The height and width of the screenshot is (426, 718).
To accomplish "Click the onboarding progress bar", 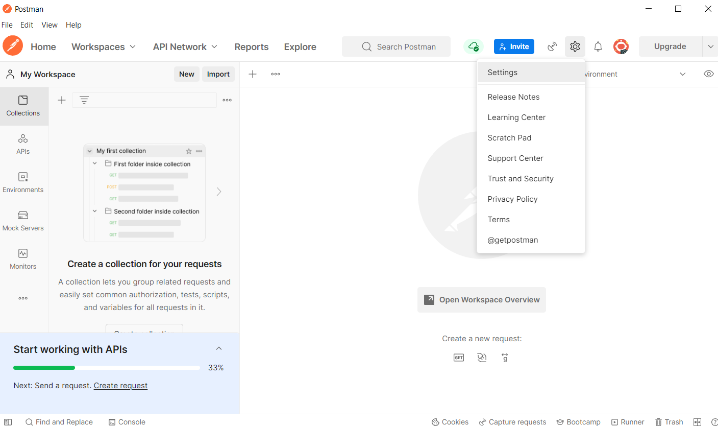I will click(x=107, y=368).
